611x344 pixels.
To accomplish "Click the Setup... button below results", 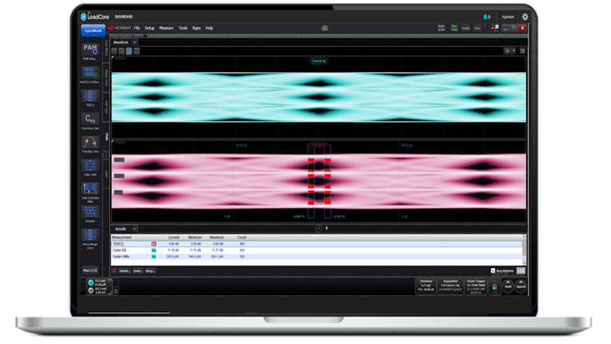I will click(150, 271).
